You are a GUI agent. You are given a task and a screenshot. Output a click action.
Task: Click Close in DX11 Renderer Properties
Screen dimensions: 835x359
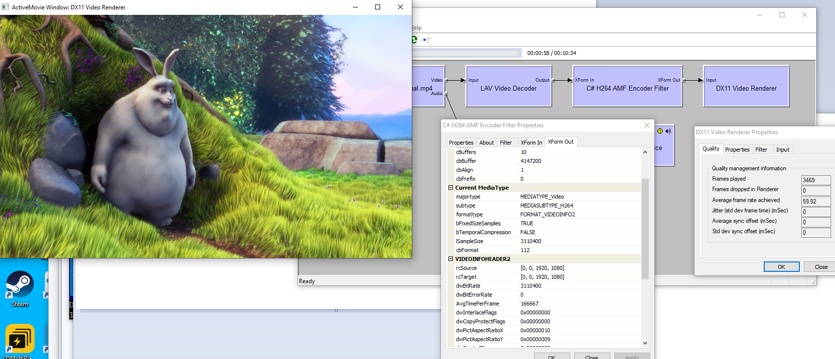(819, 267)
